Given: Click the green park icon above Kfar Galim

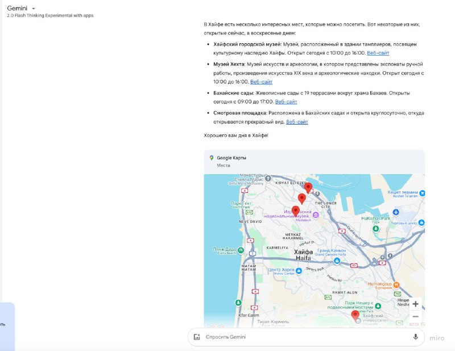Looking at the screenshot, I should 238,303.
